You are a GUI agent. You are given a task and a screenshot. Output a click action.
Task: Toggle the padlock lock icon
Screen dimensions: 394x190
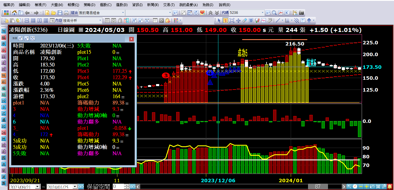point(120,20)
